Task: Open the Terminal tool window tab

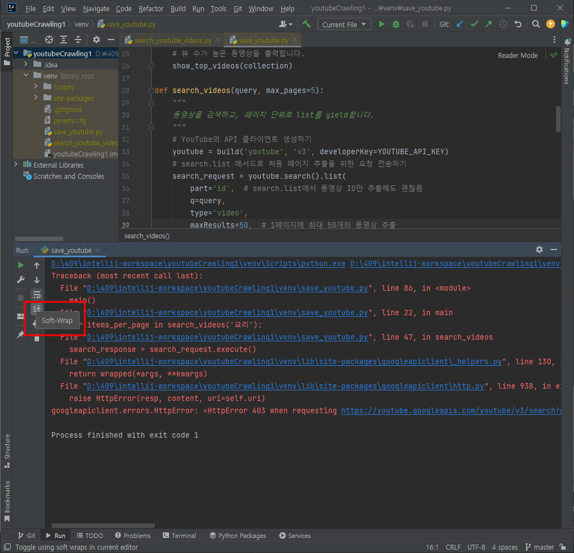Action: tap(180, 535)
